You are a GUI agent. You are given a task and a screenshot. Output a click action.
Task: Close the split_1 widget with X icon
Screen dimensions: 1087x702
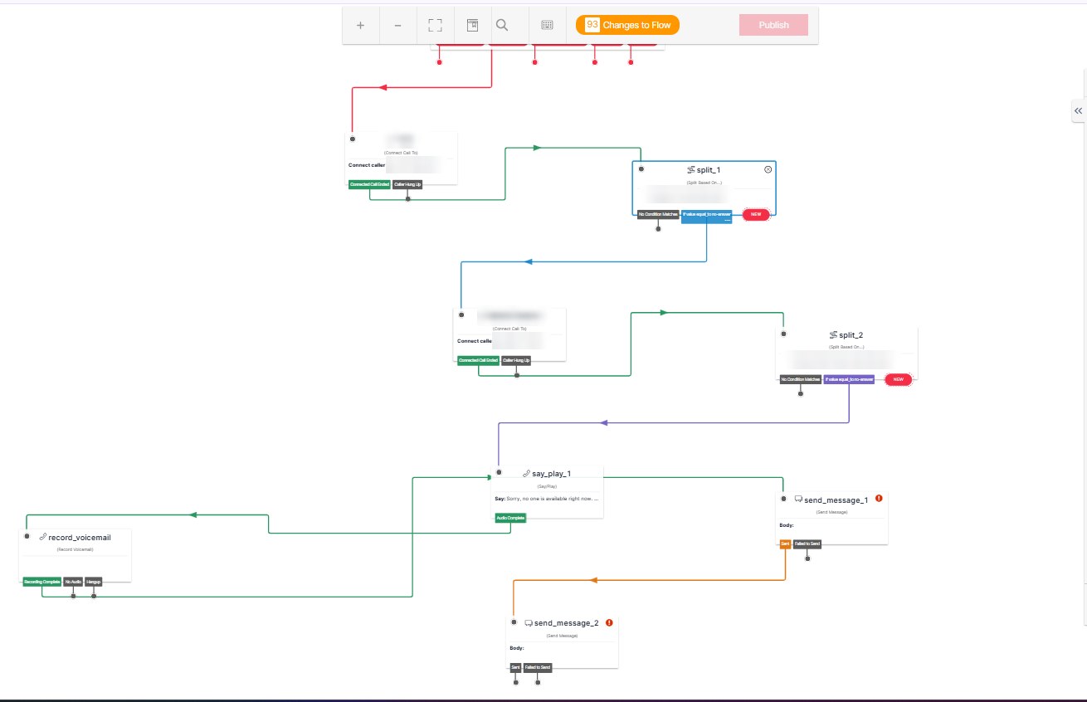768,169
